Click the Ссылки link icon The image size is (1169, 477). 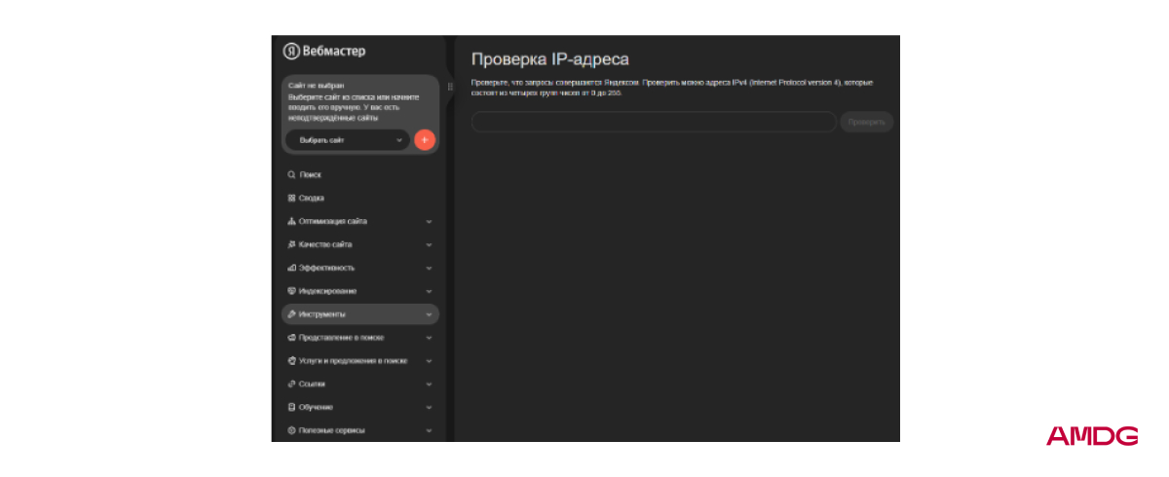point(291,384)
